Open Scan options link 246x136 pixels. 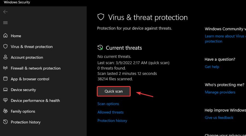108,104
